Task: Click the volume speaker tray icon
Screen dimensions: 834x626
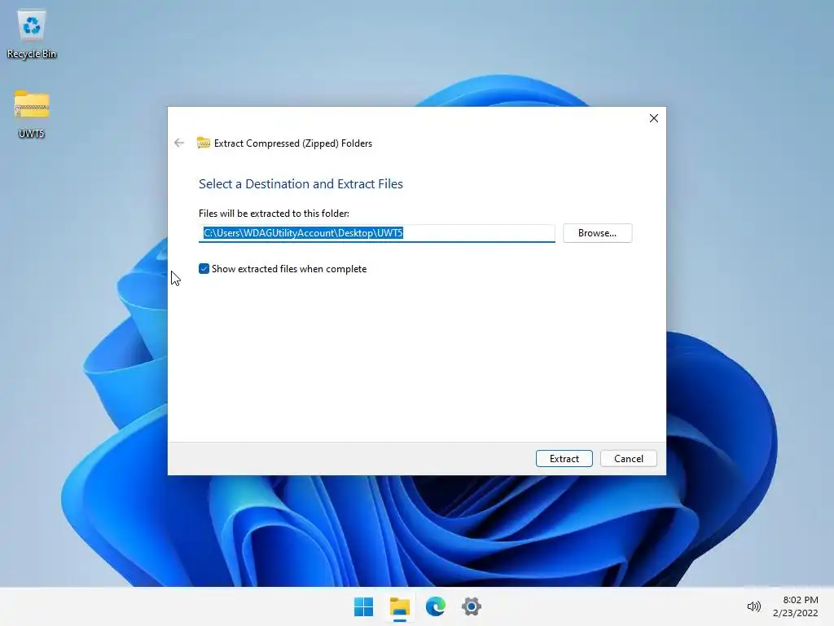Action: [753, 606]
